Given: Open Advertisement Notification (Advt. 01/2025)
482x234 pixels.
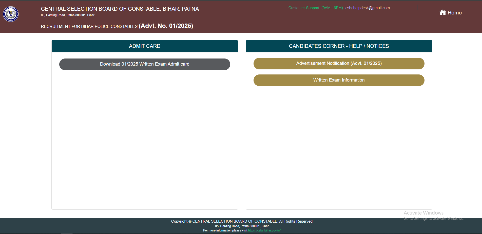Looking at the screenshot, I should (339, 64).
